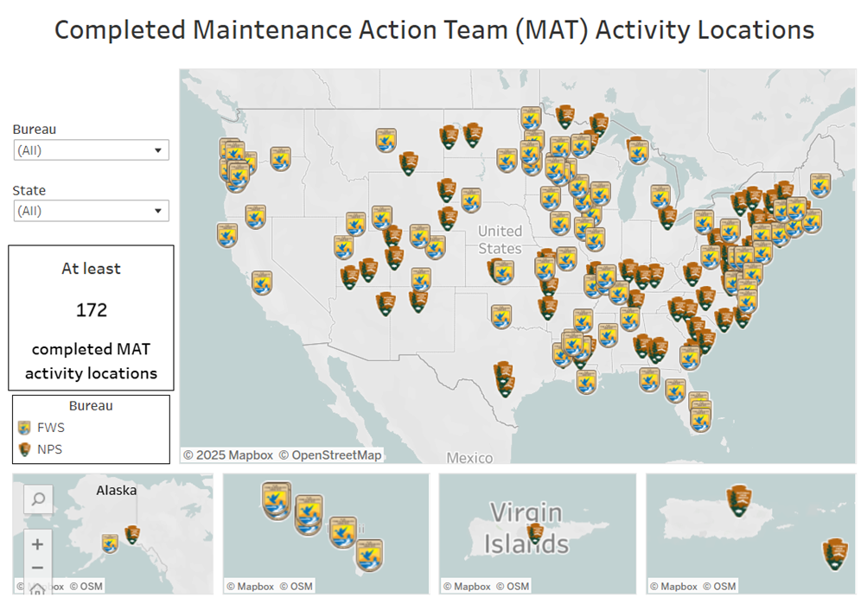Click the left NPS marker in North Dakota

[x=449, y=137]
